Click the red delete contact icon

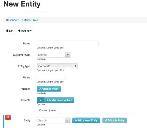[8, 117]
